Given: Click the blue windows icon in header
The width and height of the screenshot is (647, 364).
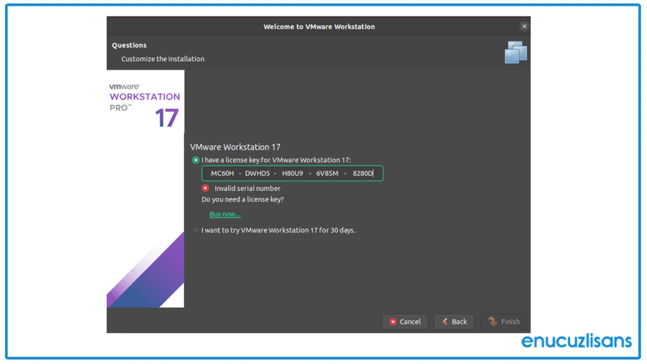Looking at the screenshot, I should (516, 52).
